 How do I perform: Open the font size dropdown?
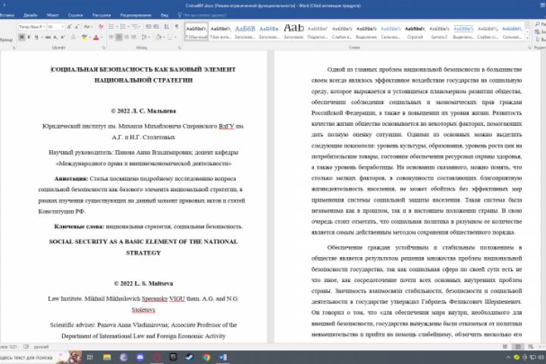tap(63, 27)
